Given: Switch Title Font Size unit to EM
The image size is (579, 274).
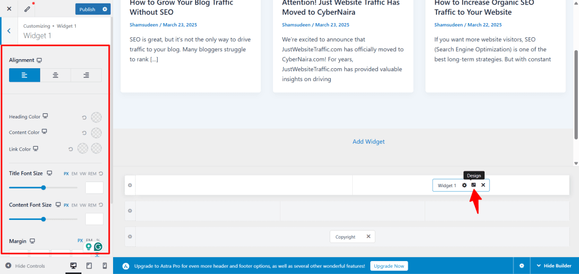Looking at the screenshot, I should (75, 173).
